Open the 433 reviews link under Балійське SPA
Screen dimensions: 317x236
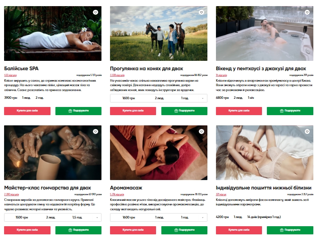[10, 75]
